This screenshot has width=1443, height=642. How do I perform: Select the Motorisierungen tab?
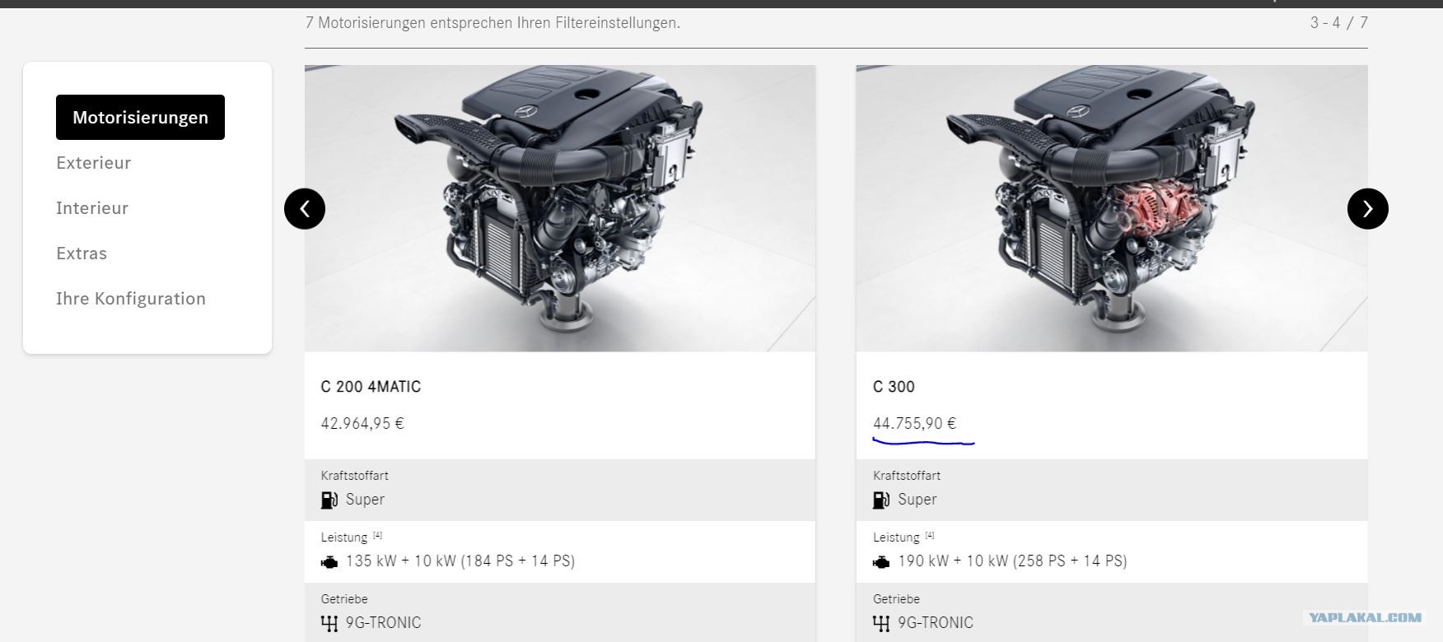tap(140, 117)
